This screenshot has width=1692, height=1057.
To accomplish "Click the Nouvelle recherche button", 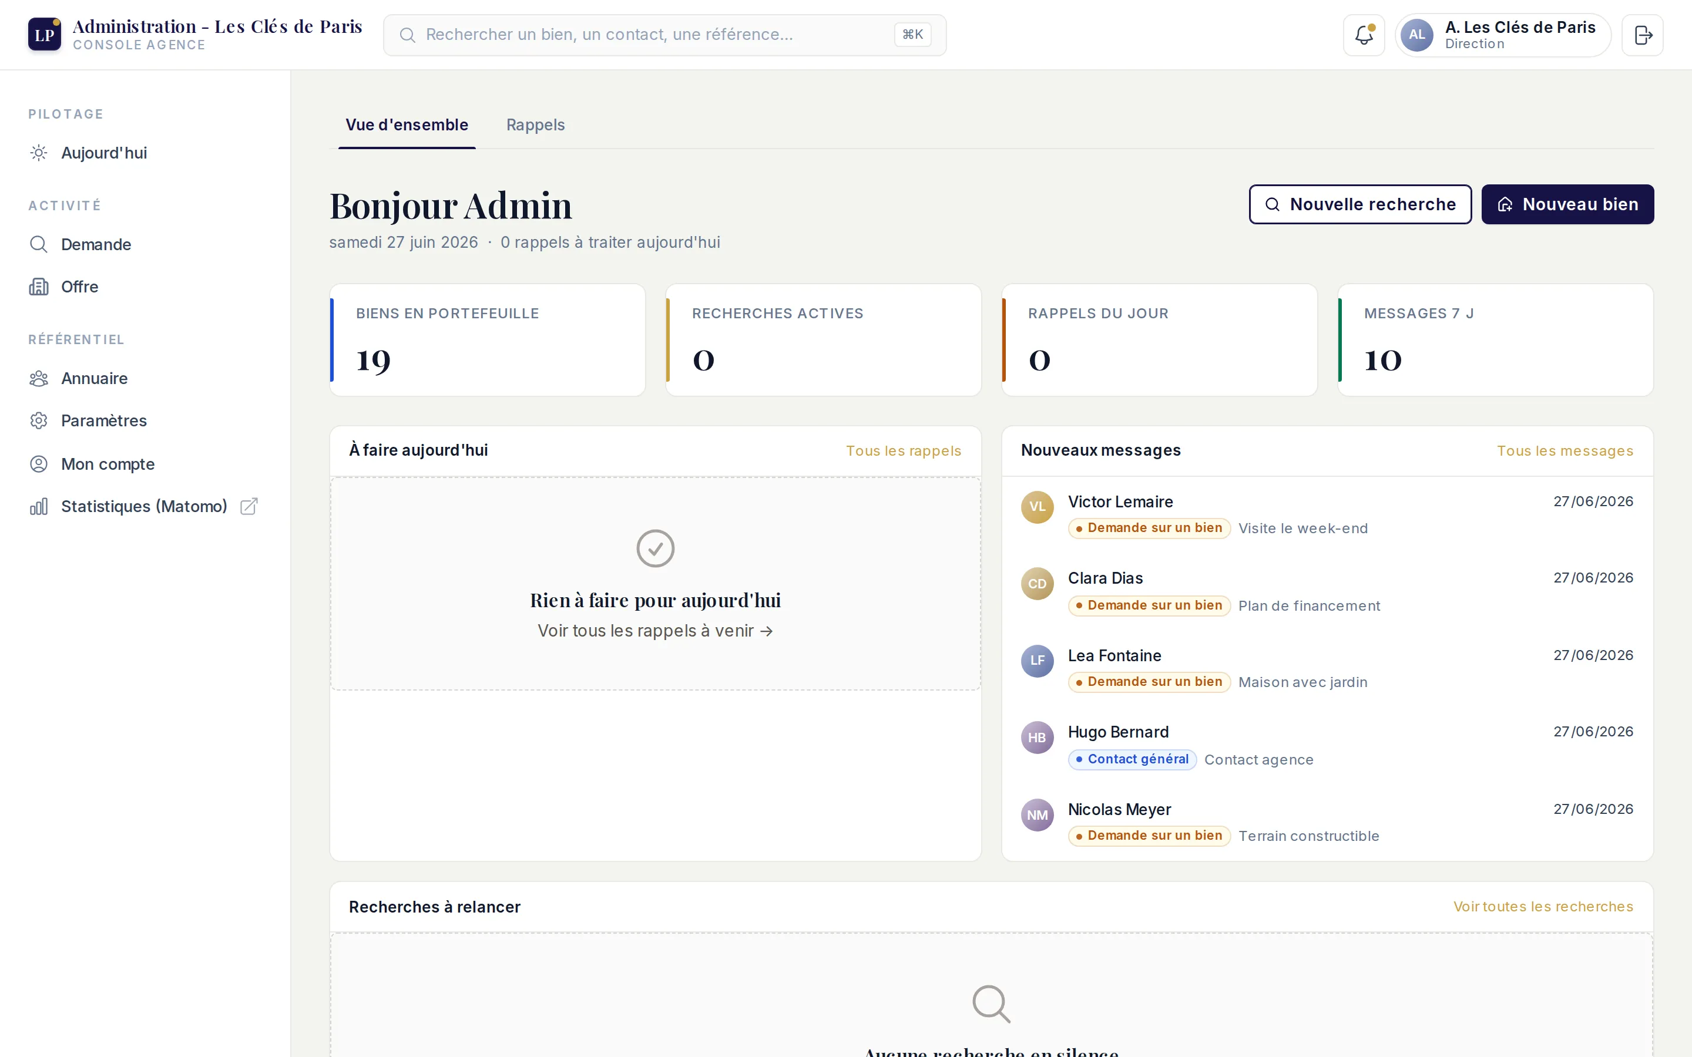I will 1360,204.
